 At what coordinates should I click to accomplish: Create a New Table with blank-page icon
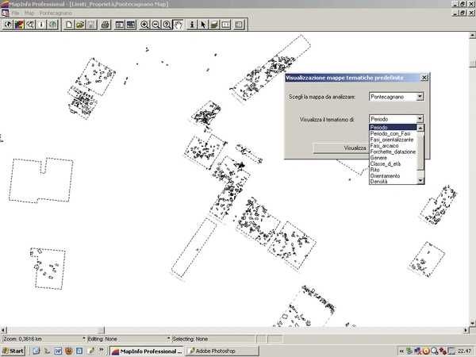tap(70, 25)
